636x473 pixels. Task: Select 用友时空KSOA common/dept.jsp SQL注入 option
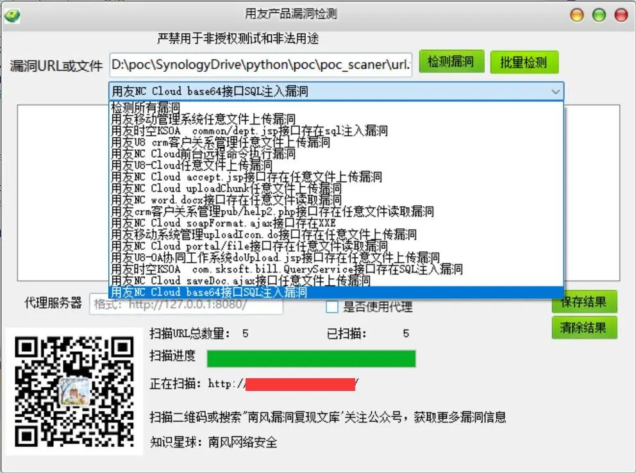pyautogui.click(x=336, y=131)
